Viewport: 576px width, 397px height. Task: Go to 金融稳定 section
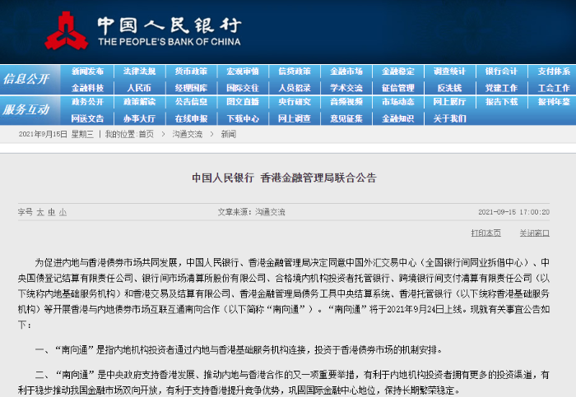pyautogui.click(x=398, y=72)
